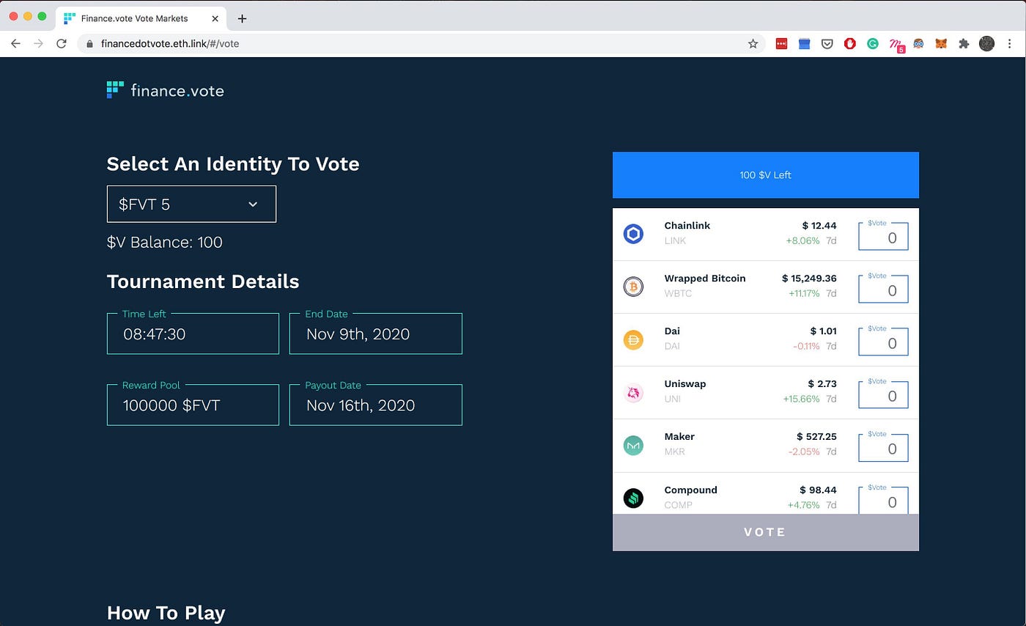The image size is (1026, 626).
Task: Click the finance.vote logo
Action: click(x=165, y=90)
